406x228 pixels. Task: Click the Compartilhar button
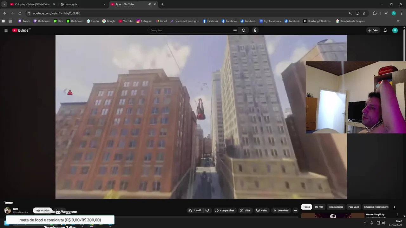(x=225, y=210)
